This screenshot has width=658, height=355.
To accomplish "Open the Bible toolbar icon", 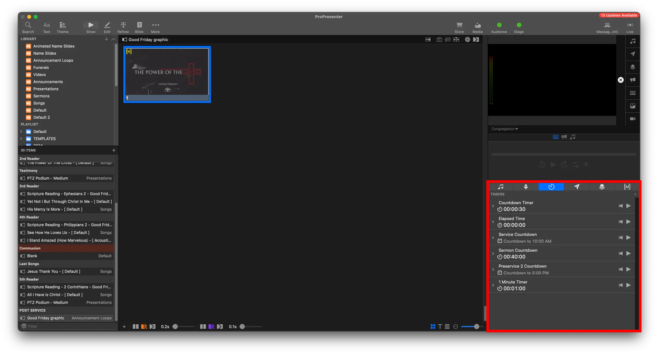I will tap(139, 25).
